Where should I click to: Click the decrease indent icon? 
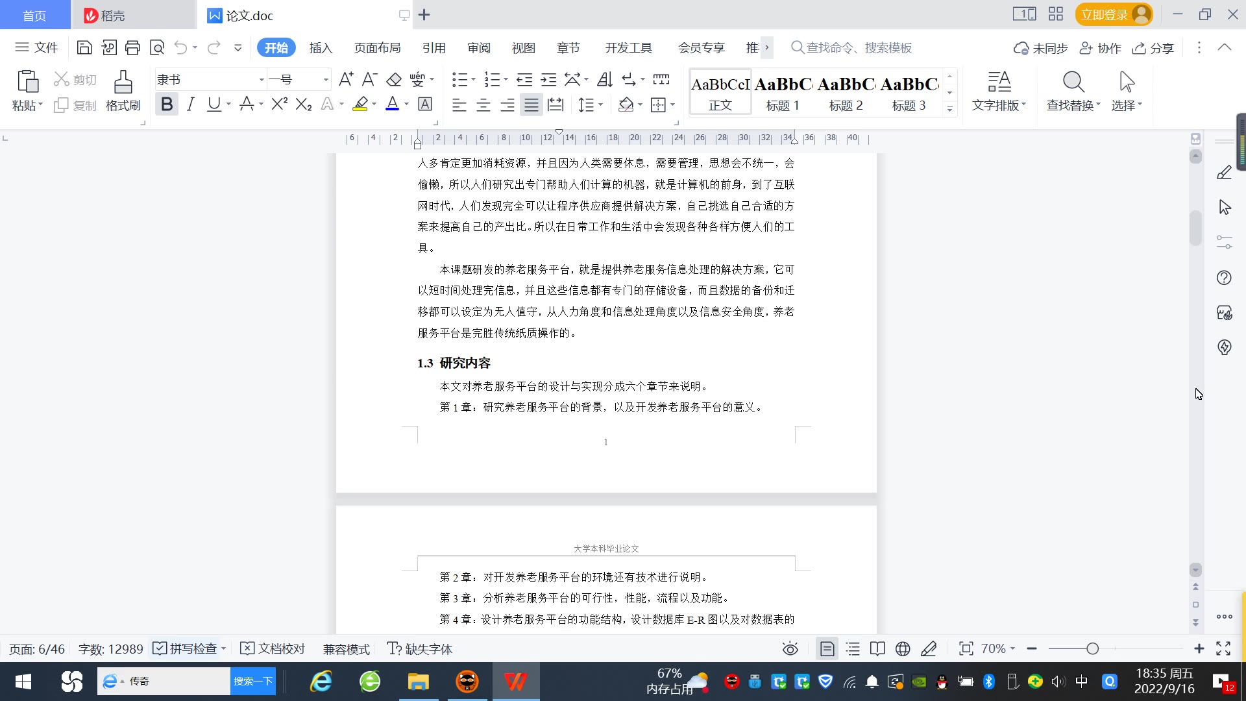[524, 79]
